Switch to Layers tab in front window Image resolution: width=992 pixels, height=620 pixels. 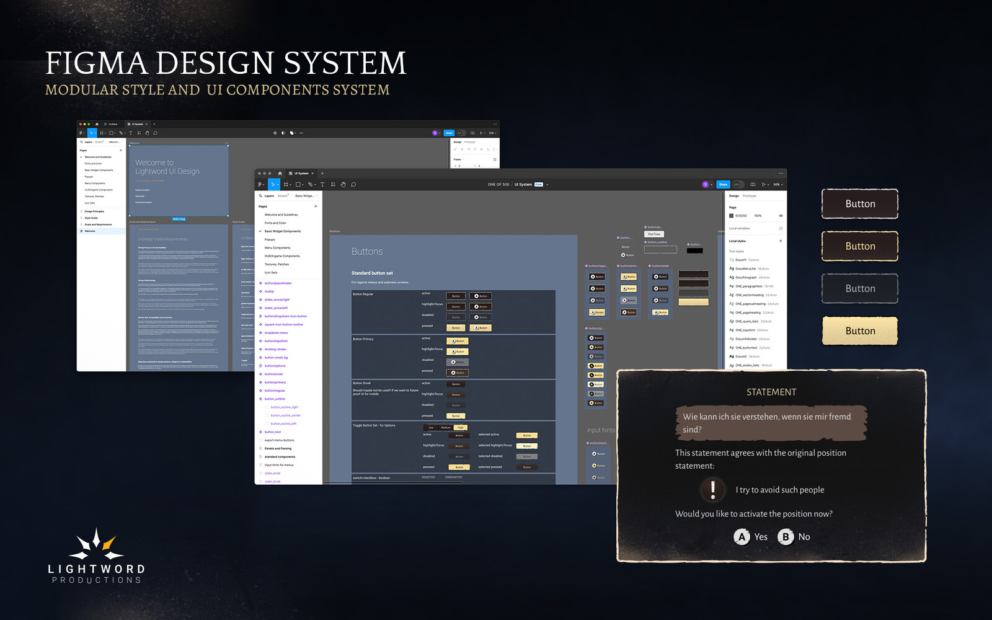click(x=269, y=196)
